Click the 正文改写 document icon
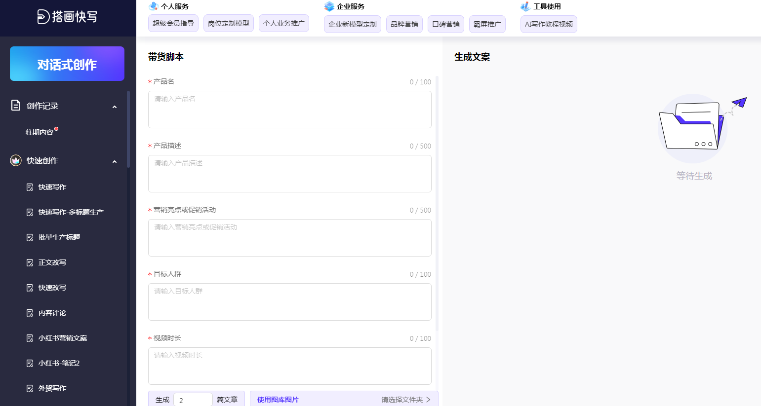761x406 pixels. pos(31,262)
